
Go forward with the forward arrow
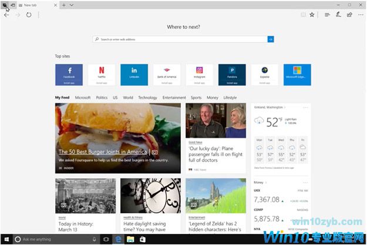point(18,15)
